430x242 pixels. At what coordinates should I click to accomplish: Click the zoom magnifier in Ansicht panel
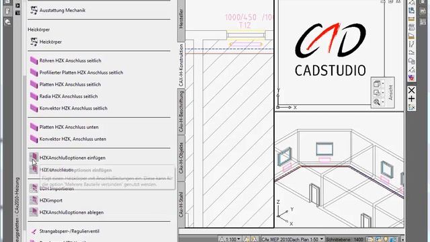(377, 102)
